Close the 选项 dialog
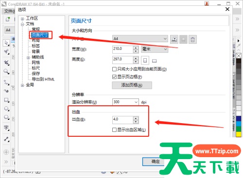The height and width of the screenshot is (178, 243). point(227,9)
